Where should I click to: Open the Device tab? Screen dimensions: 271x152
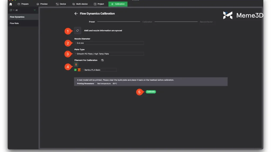point(61,4)
